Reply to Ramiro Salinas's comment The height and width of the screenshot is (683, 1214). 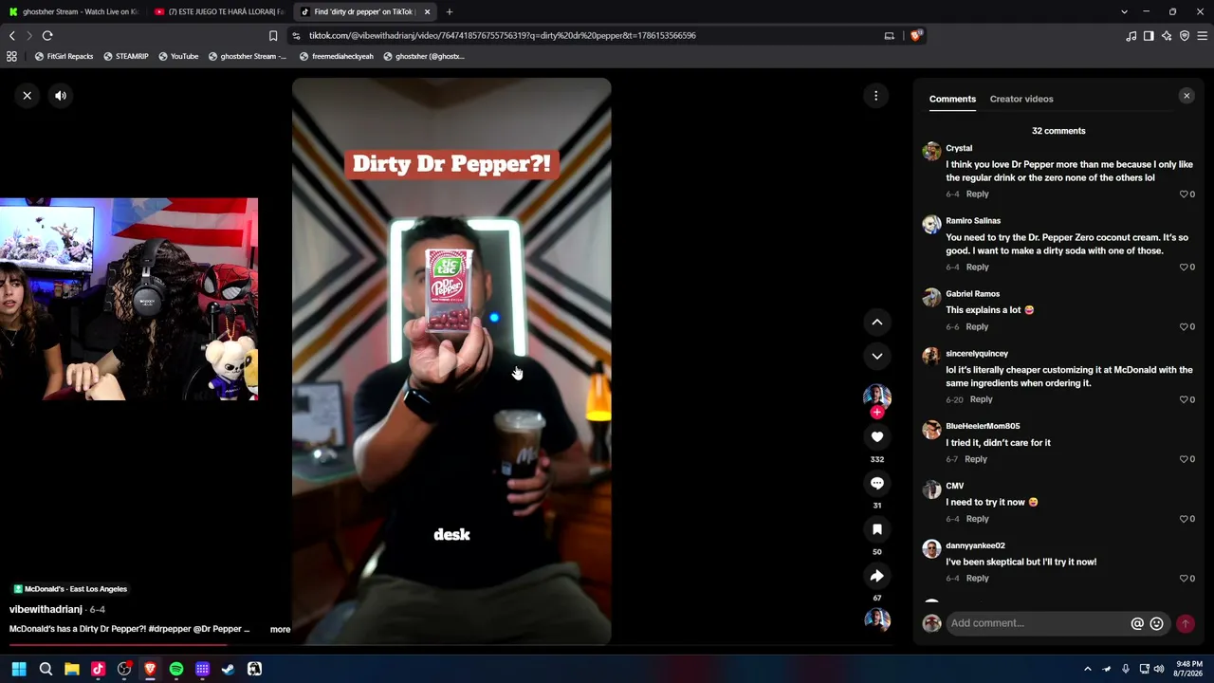click(977, 268)
